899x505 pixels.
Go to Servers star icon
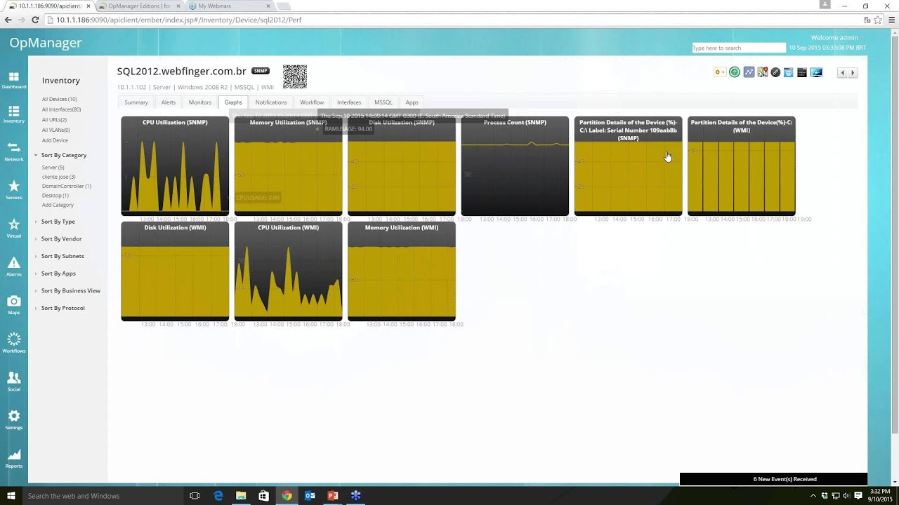coord(14,189)
